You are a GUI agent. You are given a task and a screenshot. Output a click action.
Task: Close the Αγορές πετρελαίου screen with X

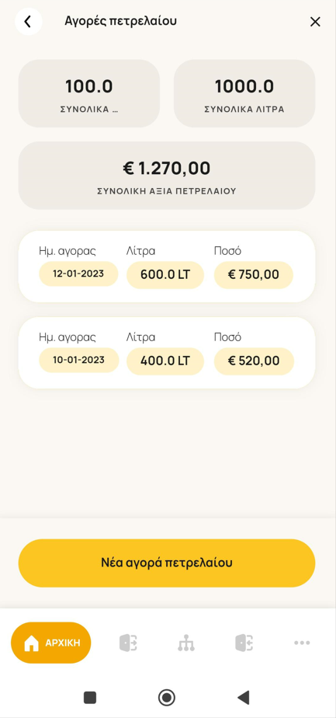point(315,22)
